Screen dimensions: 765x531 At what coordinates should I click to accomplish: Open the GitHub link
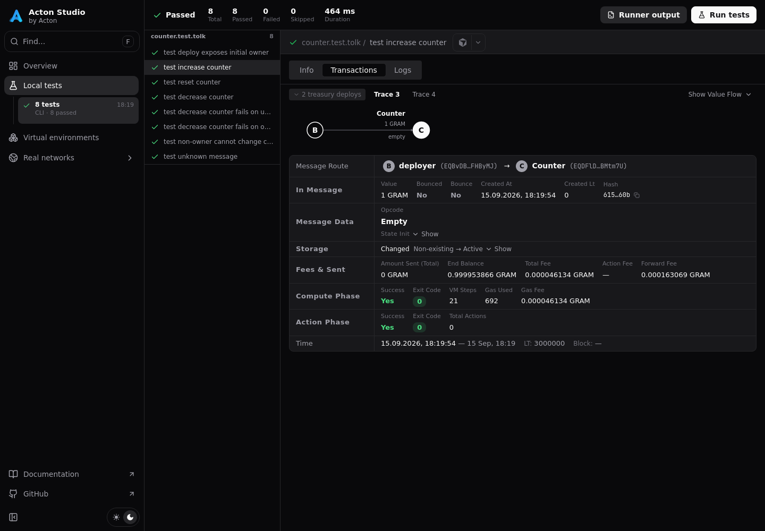[71, 494]
